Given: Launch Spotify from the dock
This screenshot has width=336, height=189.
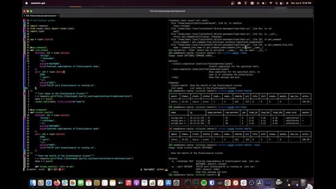Looking at the screenshot, I should [x=204, y=183].
